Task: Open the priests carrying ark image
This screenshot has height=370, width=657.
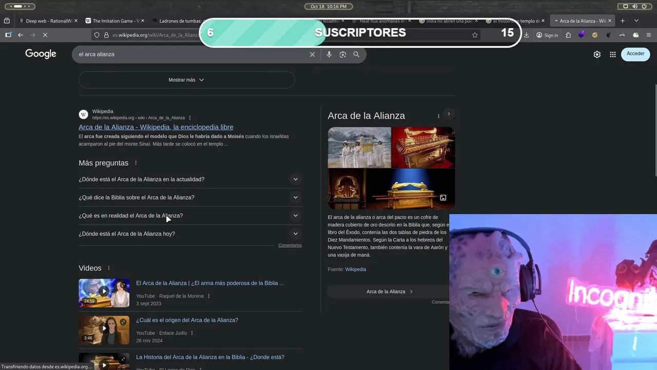Action: click(359, 147)
